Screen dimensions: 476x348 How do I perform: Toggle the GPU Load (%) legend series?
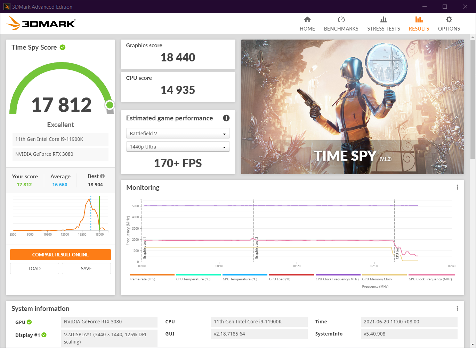pos(280,279)
